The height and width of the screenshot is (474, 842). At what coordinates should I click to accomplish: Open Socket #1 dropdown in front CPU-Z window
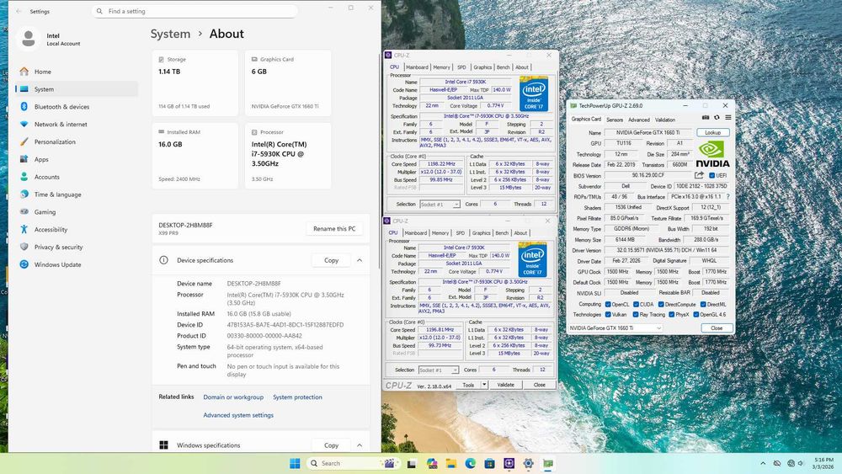coord(439,370)
